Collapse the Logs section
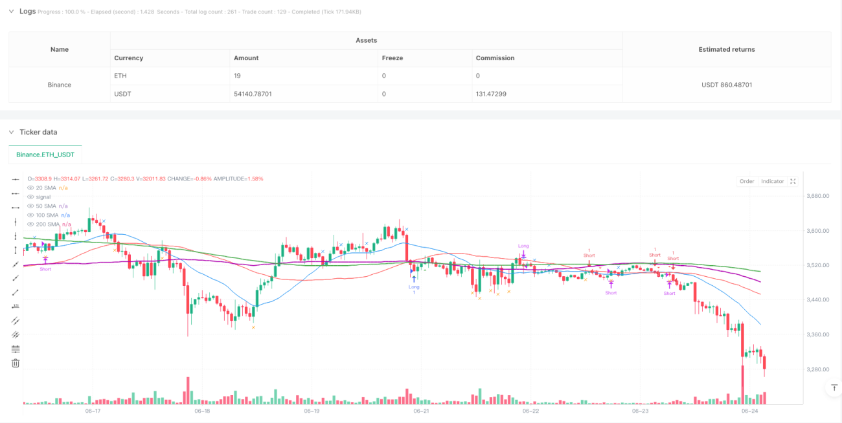This screenshot has width=842, height=423. [x=11, y=11]
